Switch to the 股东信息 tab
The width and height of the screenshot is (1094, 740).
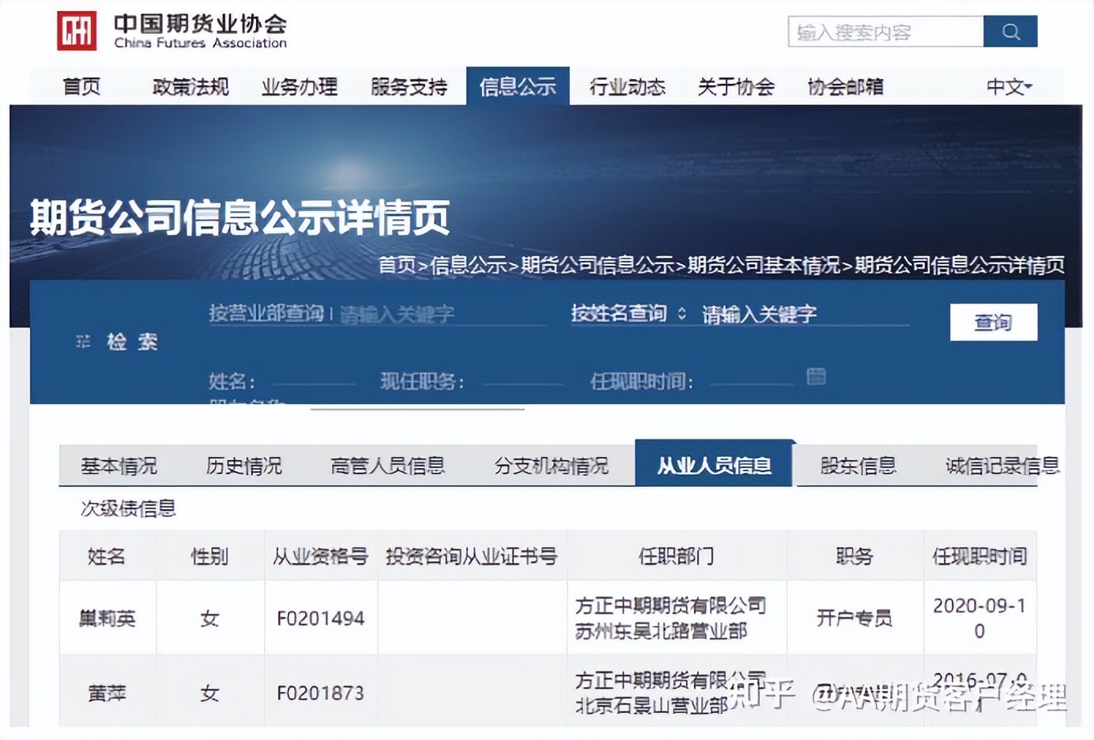coord(858,466)
